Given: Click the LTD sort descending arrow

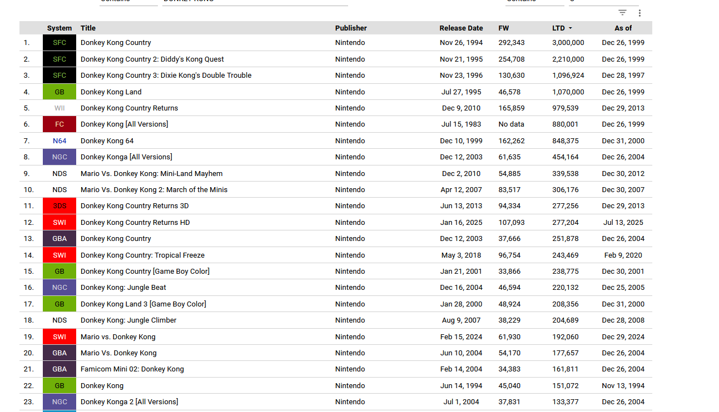Looking at the screenshot, I should [x=571, y=28].
